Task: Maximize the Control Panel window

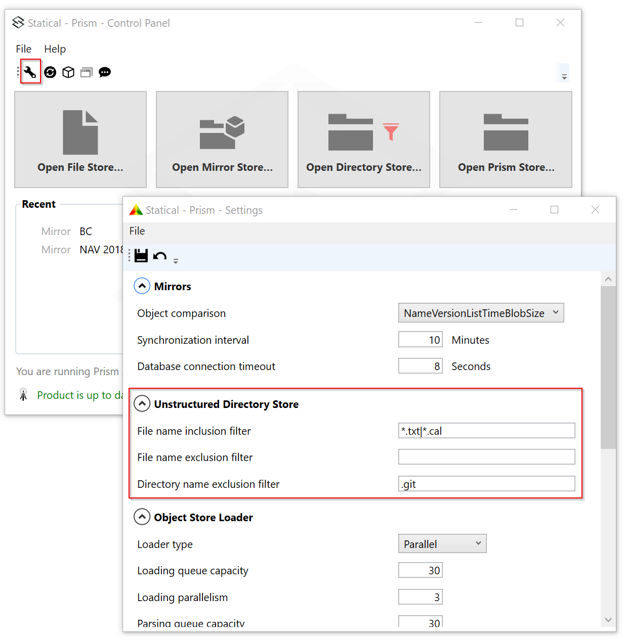Action: tap(519, 23)
